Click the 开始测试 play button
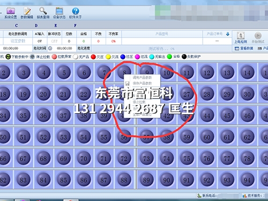The width and height of the screenshot is (268, 201). coord(258,35)
